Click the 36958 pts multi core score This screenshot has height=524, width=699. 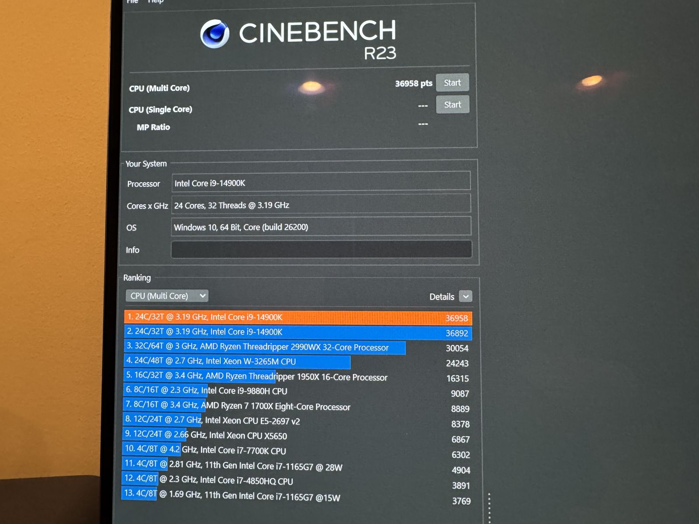[413, 83]
